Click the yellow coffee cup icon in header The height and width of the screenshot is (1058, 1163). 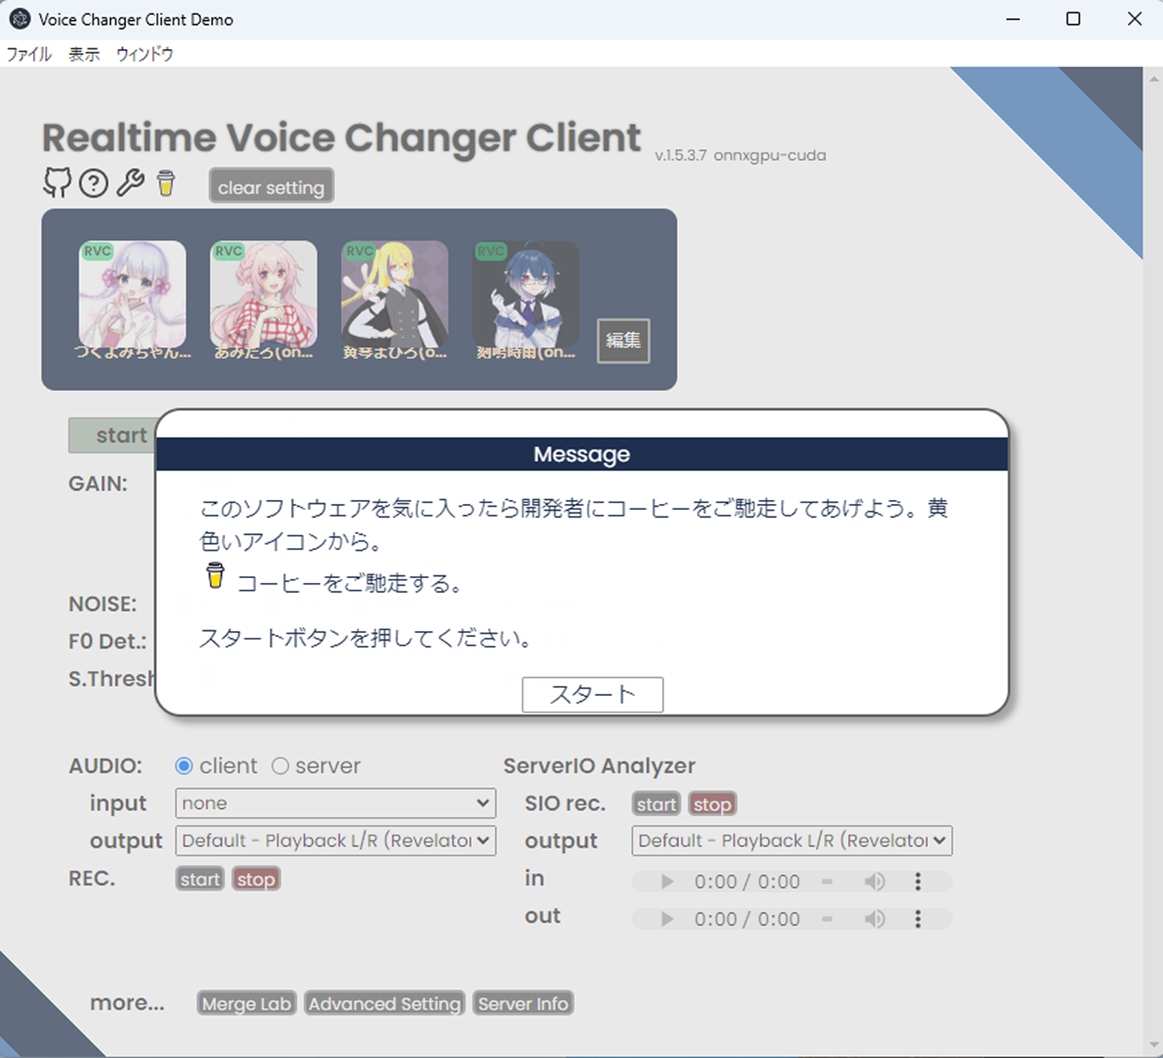166,183
